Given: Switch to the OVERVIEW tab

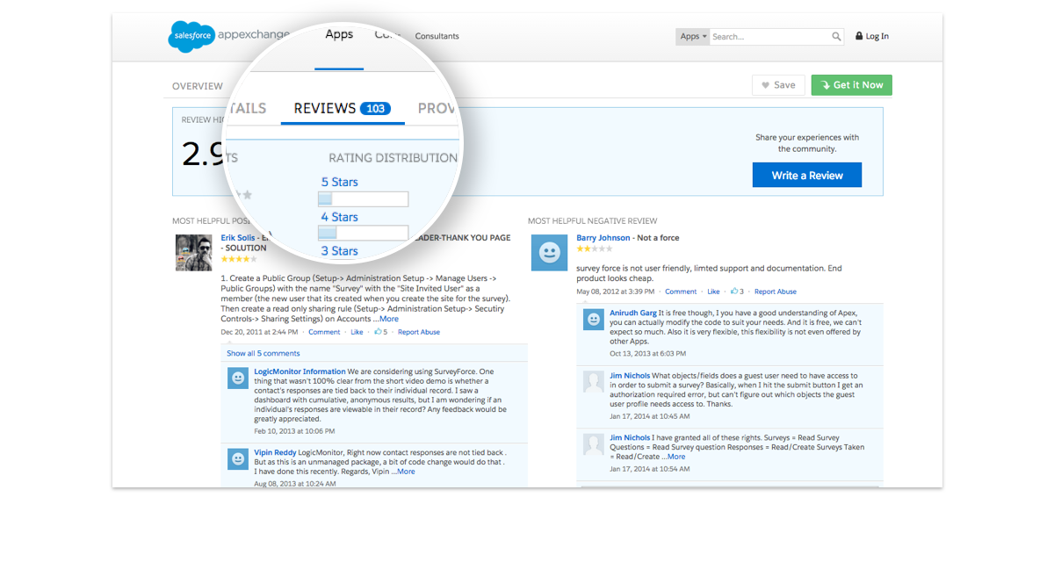Looking at the screenshot, I should (198, 86).
